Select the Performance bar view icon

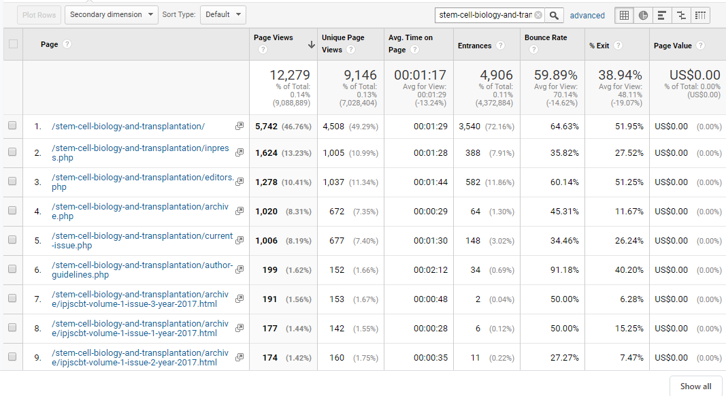(x=661, y=16)
